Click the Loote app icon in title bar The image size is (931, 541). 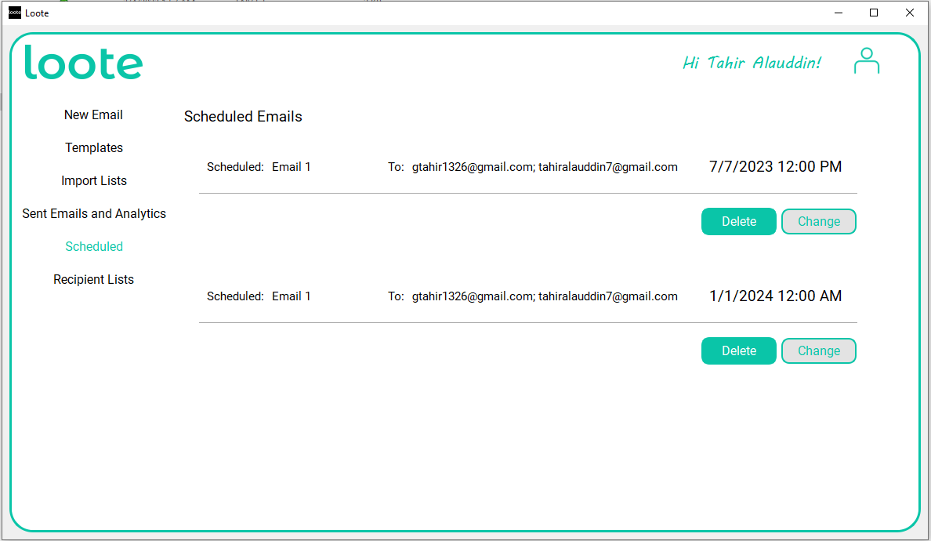pos(15,13)
